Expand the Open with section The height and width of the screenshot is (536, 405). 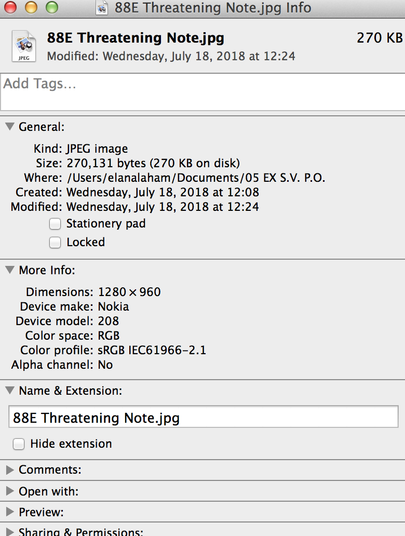(10, 491)
